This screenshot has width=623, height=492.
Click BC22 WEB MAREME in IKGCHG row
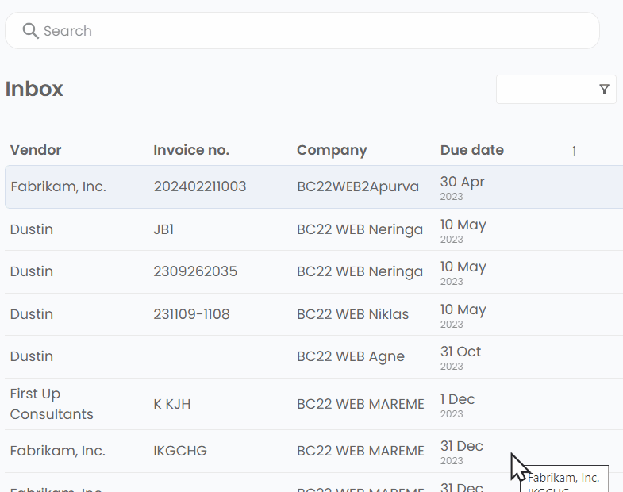(360, 451)
